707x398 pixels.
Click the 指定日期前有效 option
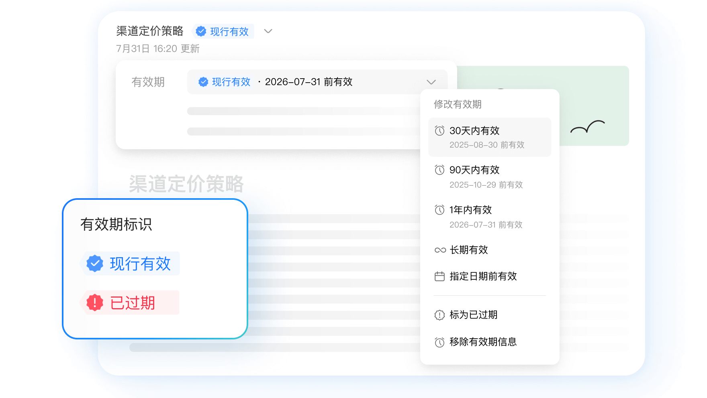(484, 276)
